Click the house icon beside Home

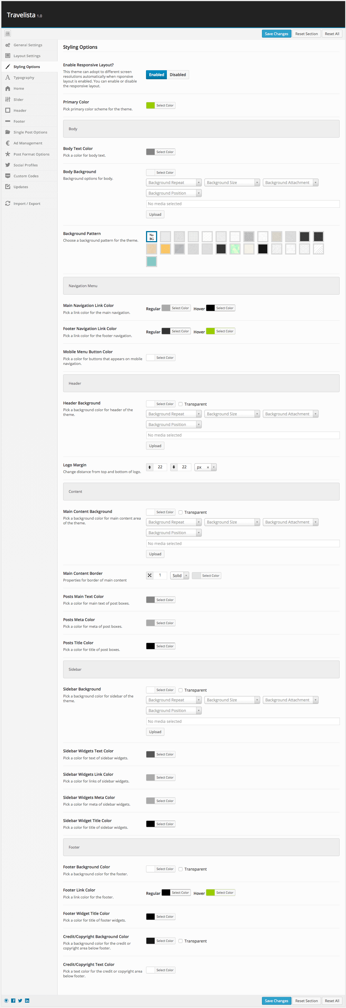pos(8,88)
